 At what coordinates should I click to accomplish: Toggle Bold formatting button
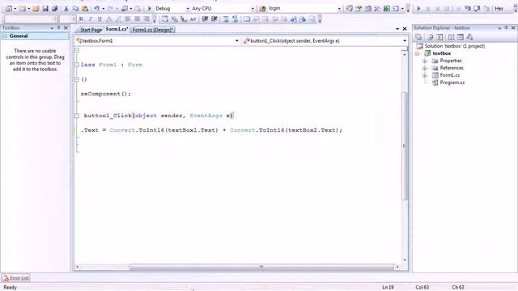tap(81, 19)
